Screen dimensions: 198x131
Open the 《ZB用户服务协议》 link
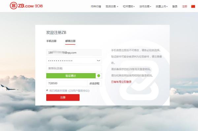79,91
